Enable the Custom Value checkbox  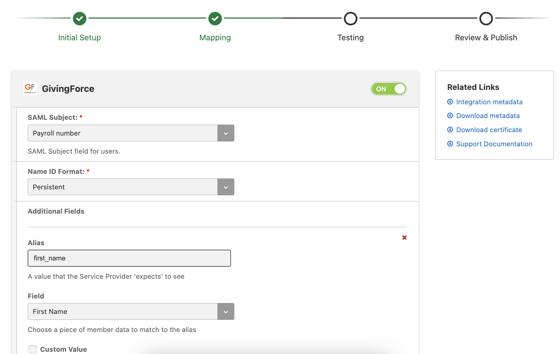(x=32, y=349)
